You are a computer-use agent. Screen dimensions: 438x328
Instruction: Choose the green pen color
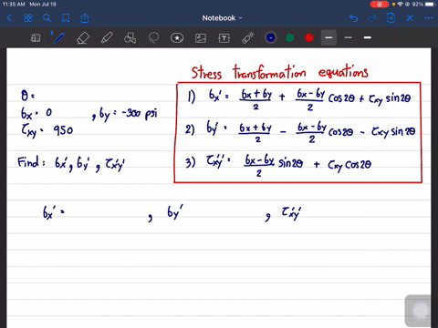(x=290, y=37)
